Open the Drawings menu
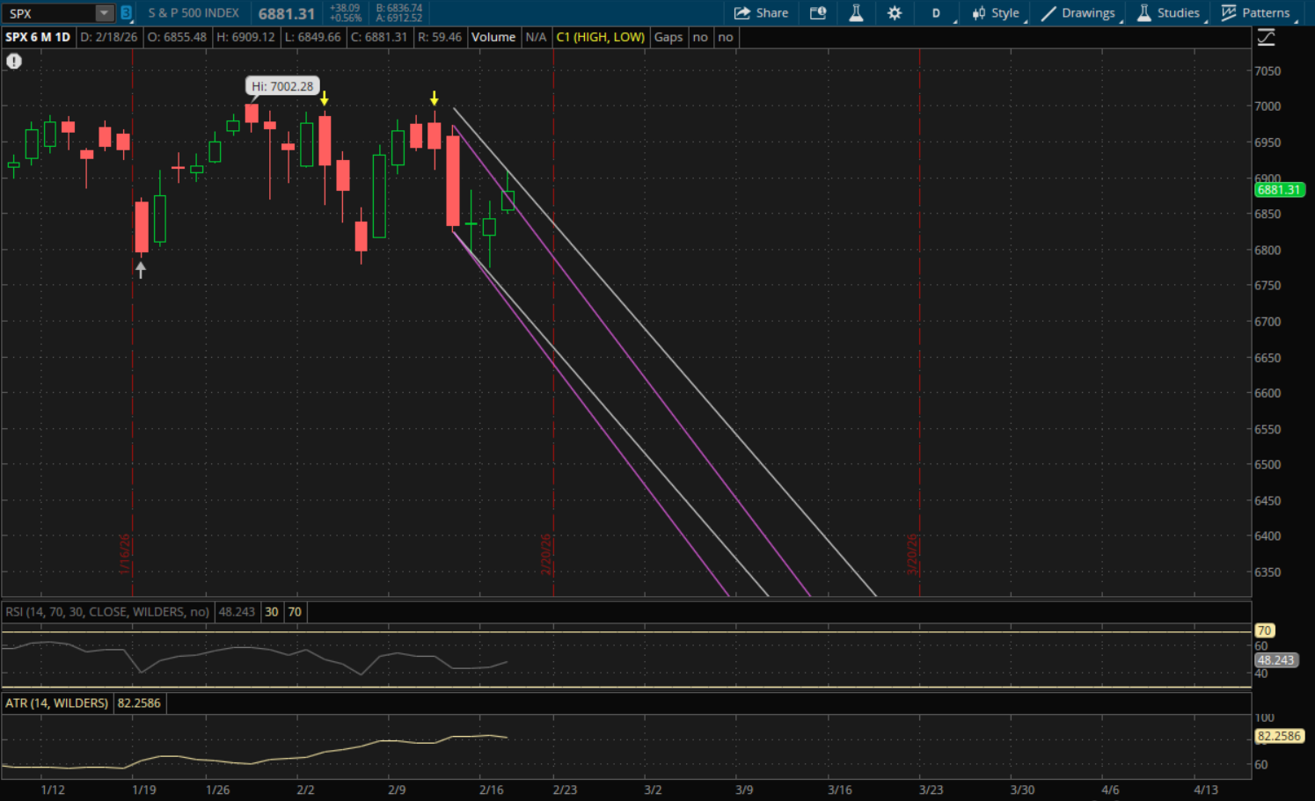Viewport: 1315px width, 801px height. [x=1078, y=13]
